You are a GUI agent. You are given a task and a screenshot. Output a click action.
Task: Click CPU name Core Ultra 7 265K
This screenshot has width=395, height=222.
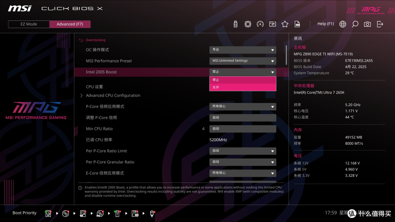coord(319,92)
